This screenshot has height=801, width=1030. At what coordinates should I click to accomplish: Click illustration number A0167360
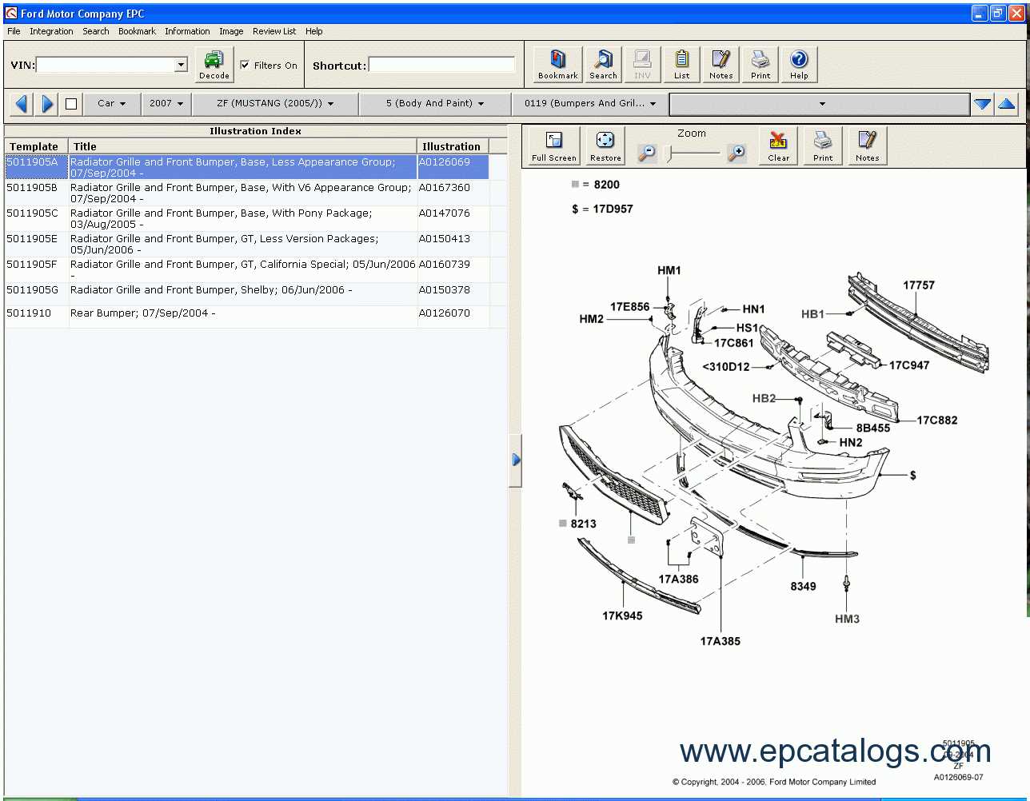(x=445, y=187)
